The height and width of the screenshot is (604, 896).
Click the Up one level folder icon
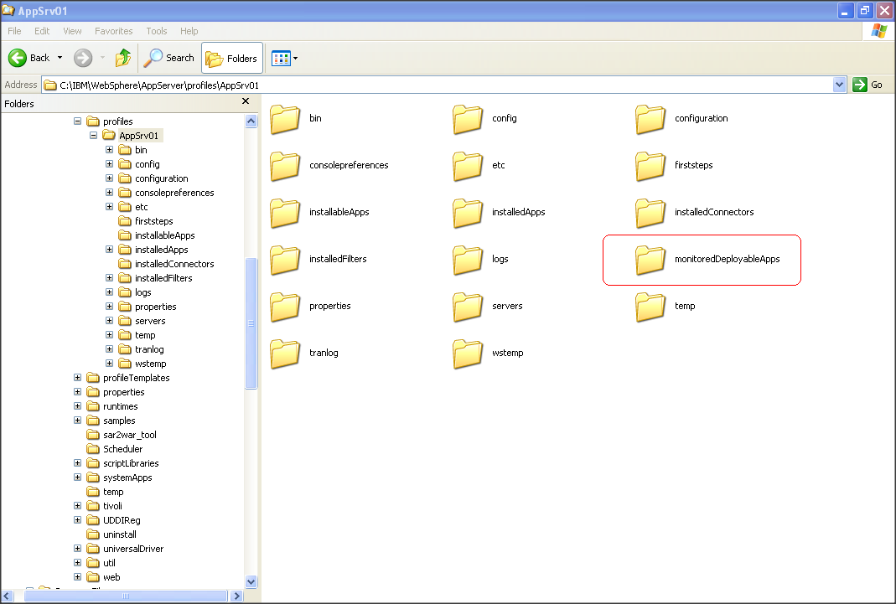(122, 58)
